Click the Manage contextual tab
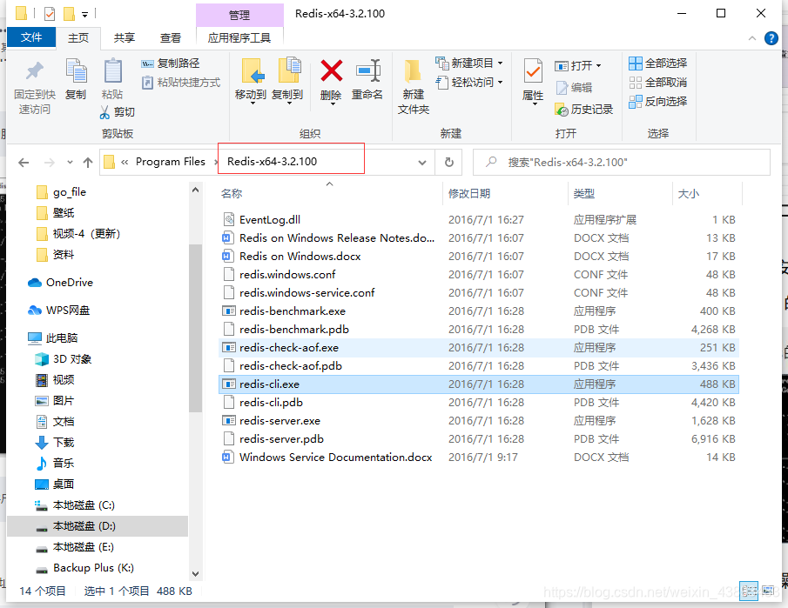 click(x=239, y=15)
